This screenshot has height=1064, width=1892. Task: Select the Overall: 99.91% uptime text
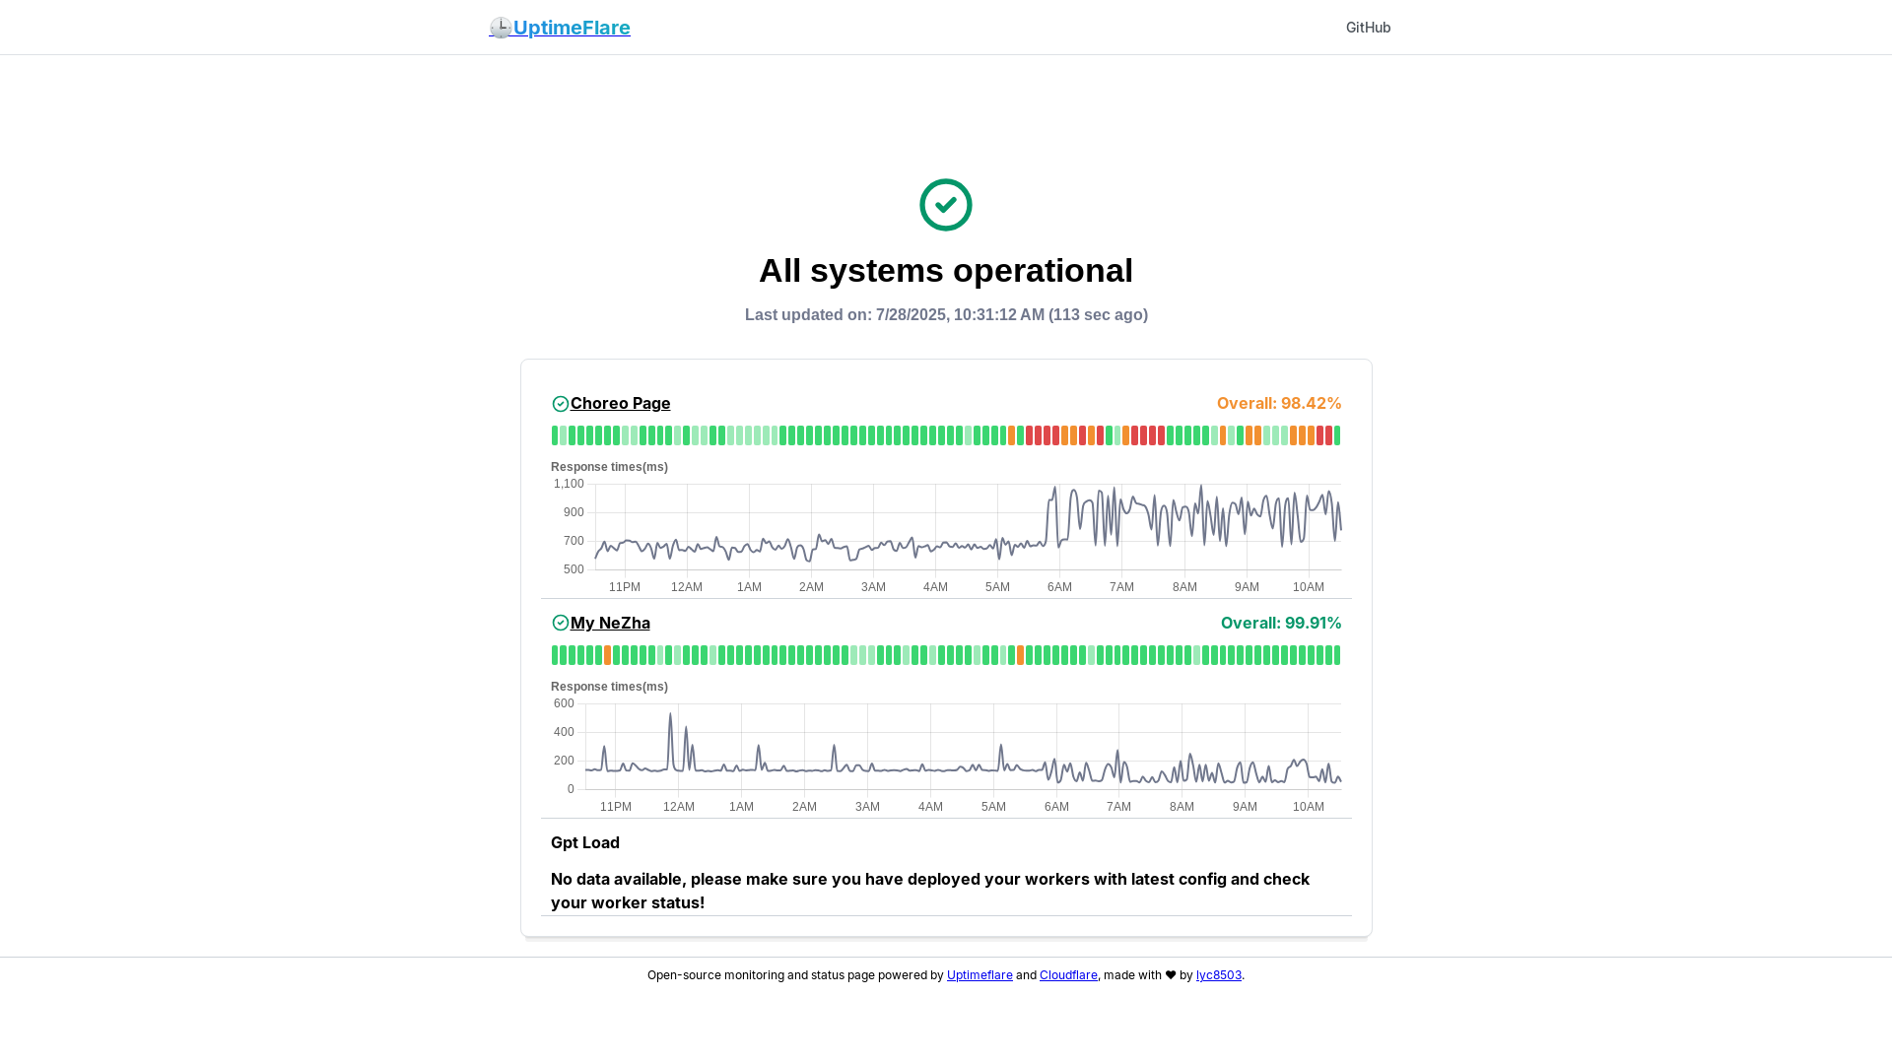click(x=1281, y=623)
